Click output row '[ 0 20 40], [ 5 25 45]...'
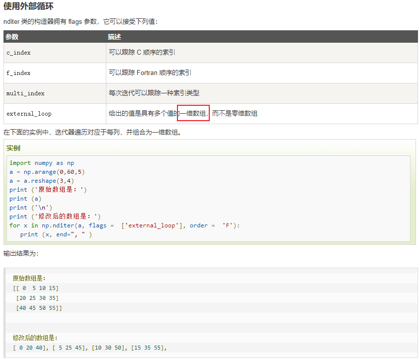419x363 pixels. [90, 348]
